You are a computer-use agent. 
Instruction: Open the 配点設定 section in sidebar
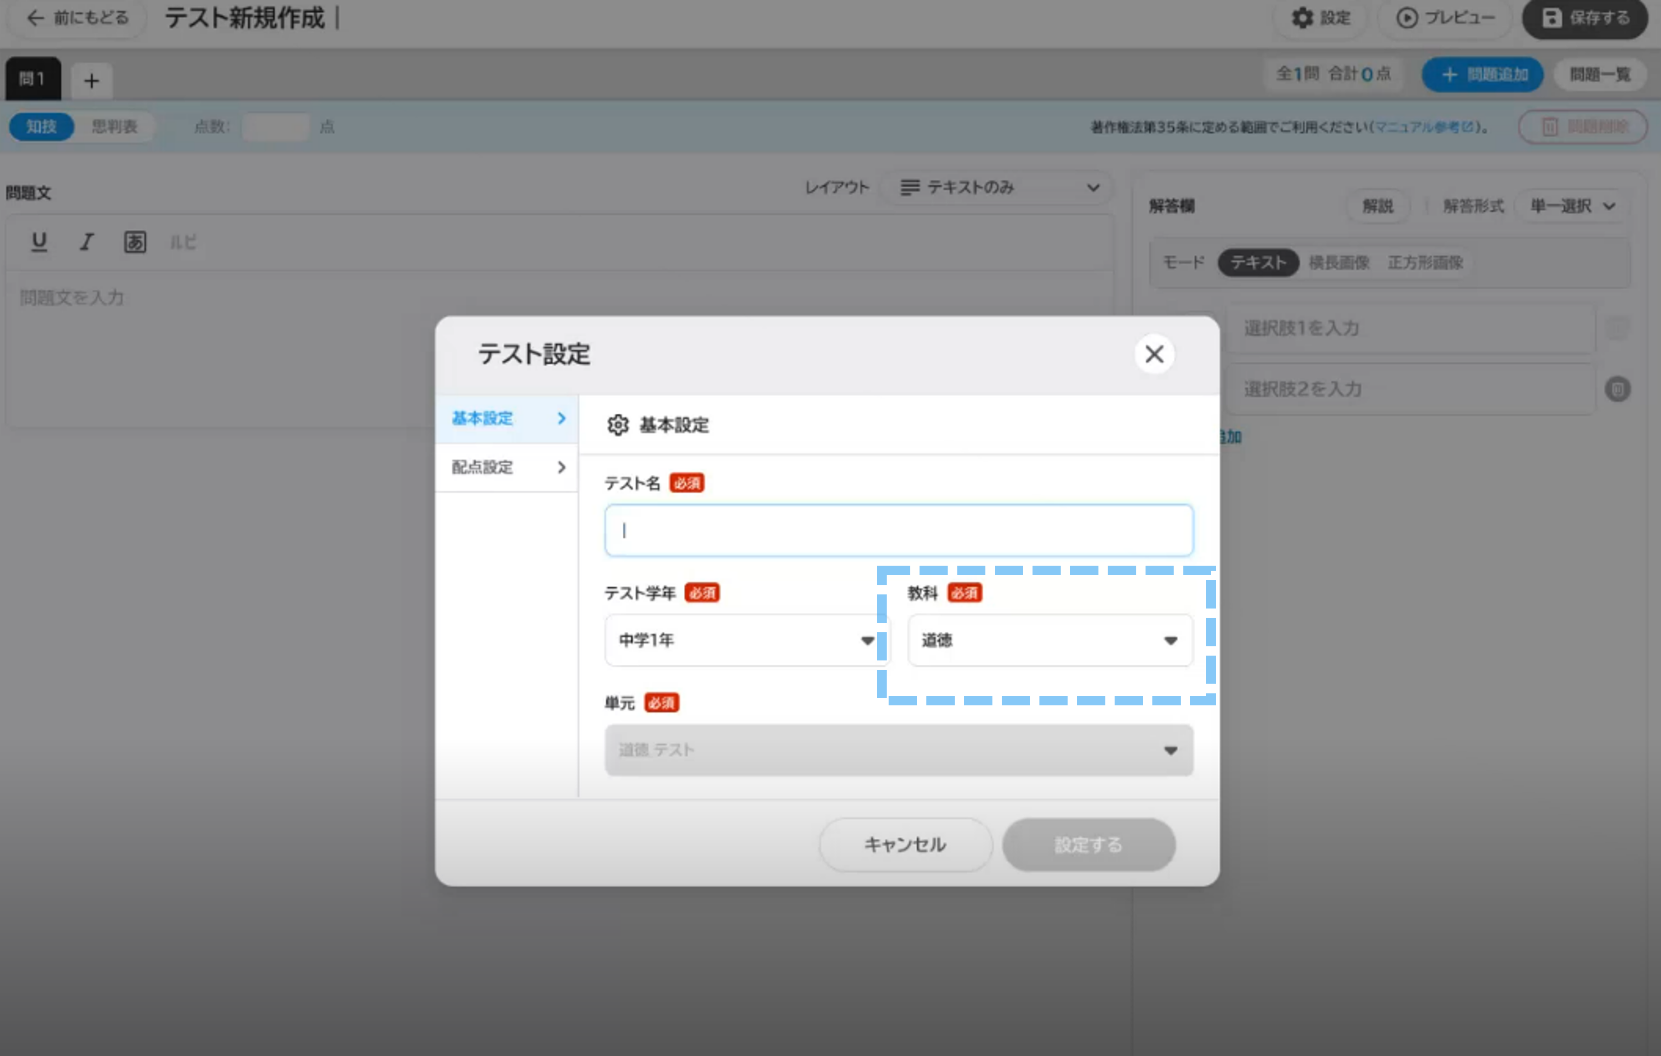pyautogui.click(x=507, y=467)
